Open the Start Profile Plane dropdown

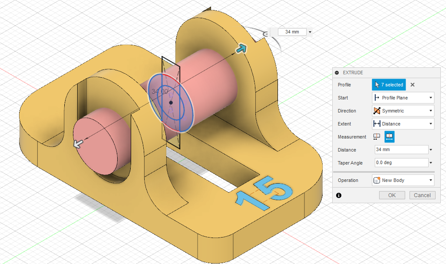click(403, 98)
